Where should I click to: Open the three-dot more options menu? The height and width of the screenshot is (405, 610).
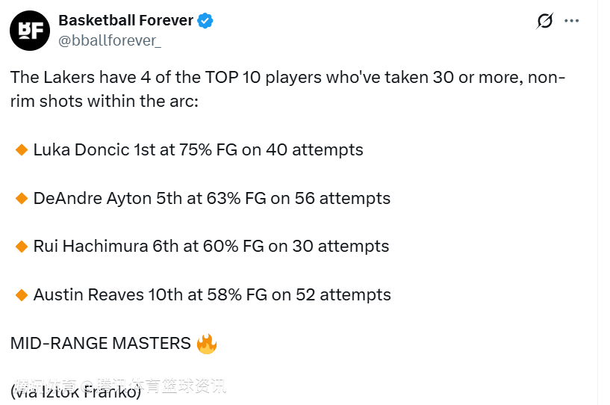point(572,21)
